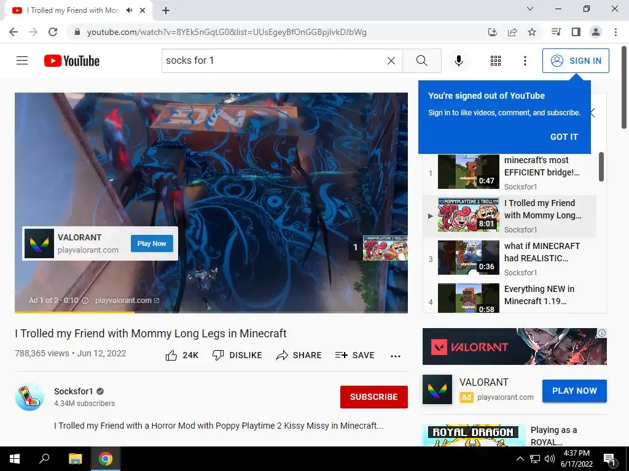The image size is (629, 471).
Task: Click the upcoming video thumbnail in player
Action: (385, 248)
